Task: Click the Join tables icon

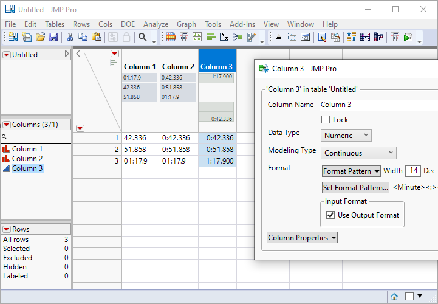Action: 365,37
